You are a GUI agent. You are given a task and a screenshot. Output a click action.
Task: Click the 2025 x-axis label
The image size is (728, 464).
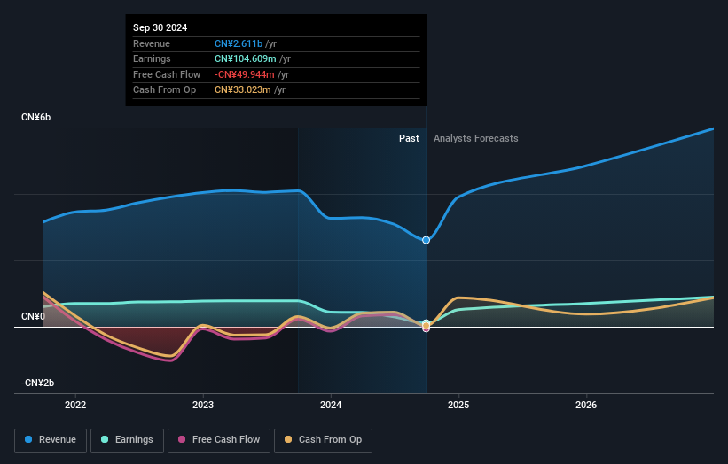point(458,405)
